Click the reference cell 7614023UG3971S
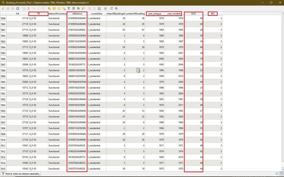This screenshot has height=177, width=284. tap(77, 157)
